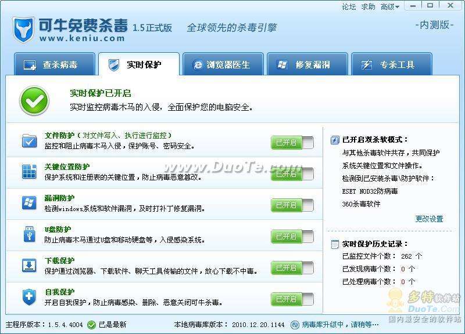Viewport: 465px width, 334px height.
Task: Open the 高级 dropdown menu
Action: [389, 6]
